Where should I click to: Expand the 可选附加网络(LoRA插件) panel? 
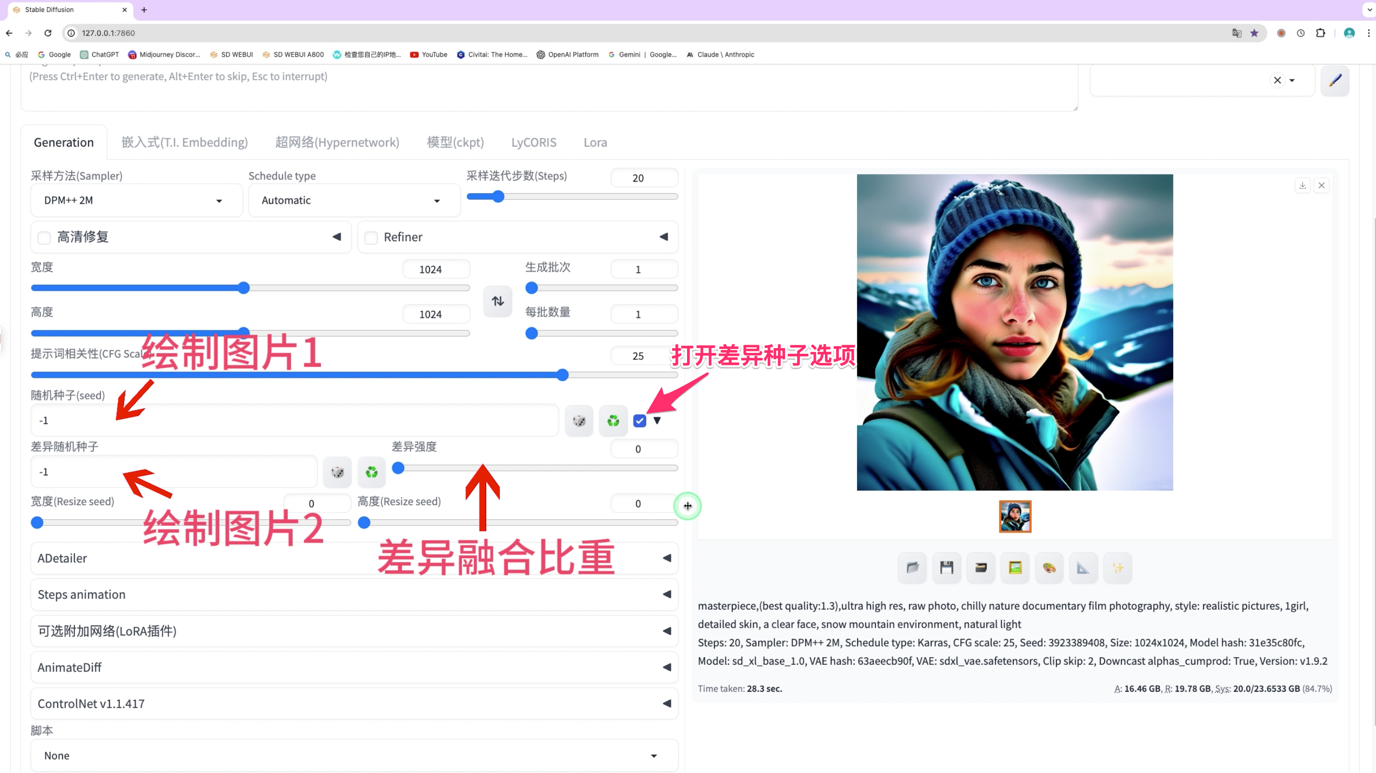[x=354, y=631]
